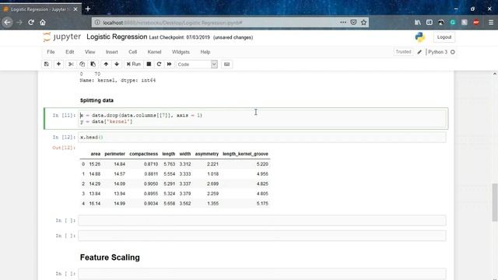The image size is (498, 280).
Task: Click into code cell In [11]
Action: [x=262, y=118]
